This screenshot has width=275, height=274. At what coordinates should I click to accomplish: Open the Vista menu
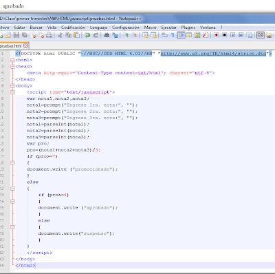tap(52, 28)
